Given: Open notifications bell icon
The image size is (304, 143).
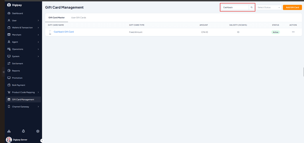Looking at the screenshot, I should point(23,131).
